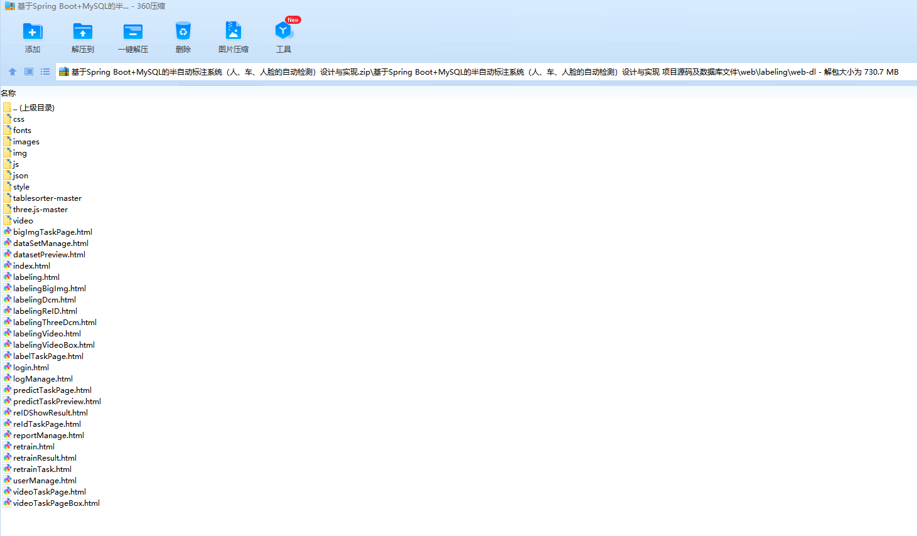Select labelingBigImg.html file
The width and height of the screenshot is (917, 536).
[45, 288]
